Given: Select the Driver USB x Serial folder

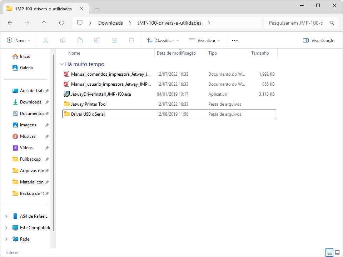Looking at the screenshot, I should pyautogui.click(x=169, y=114).
